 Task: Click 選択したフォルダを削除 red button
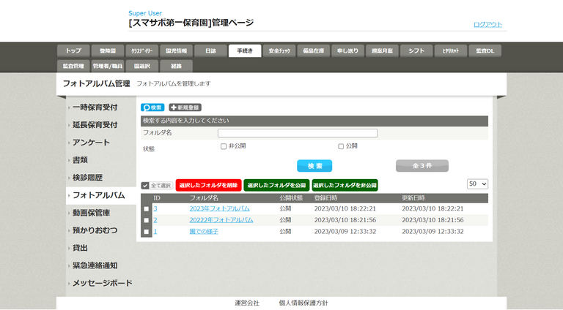[x=208, y=186]
